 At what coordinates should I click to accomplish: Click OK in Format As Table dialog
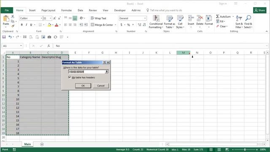click(x=83, y=86)
